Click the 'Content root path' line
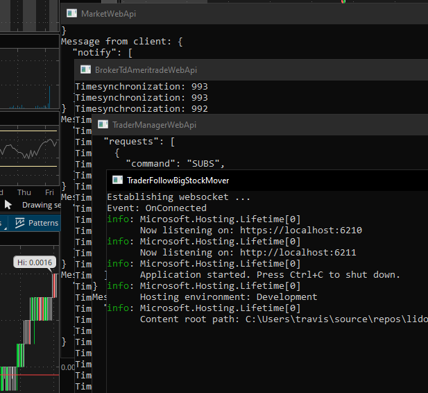Image resolution: width=428 pixels, height=393 pixels. point(284,319)
